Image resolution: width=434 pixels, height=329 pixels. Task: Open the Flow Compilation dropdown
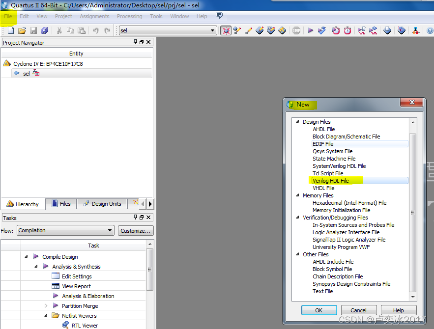(x=65, y=230)
